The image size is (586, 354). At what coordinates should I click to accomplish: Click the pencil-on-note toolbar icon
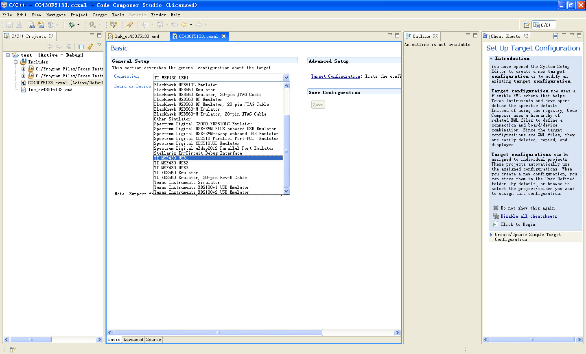[x=114, y=25]
